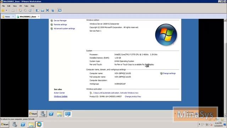Click the Action Center flag tray icon
The image size is (227, 128).
pos(203,124)
